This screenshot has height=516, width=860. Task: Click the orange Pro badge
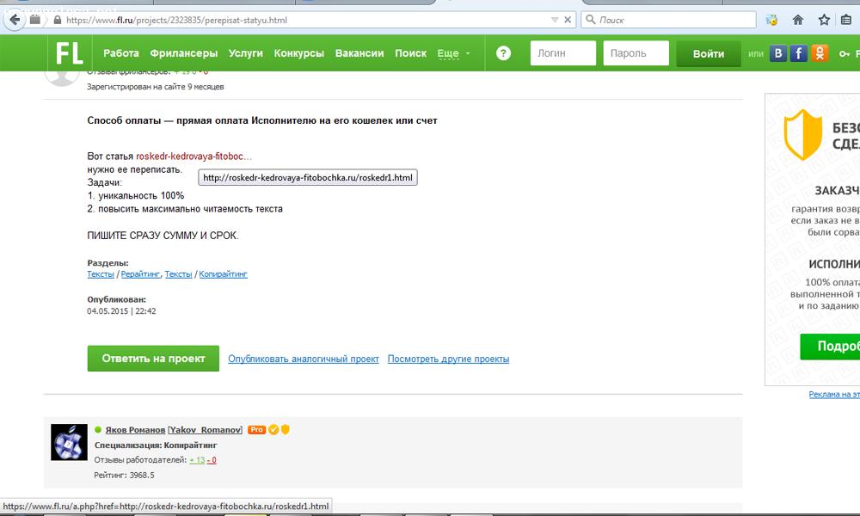pos(256,429)
